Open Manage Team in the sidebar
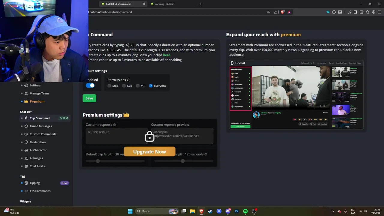This screenshot has width=384, height=216. pyautogui.click(x=39, y=93)
